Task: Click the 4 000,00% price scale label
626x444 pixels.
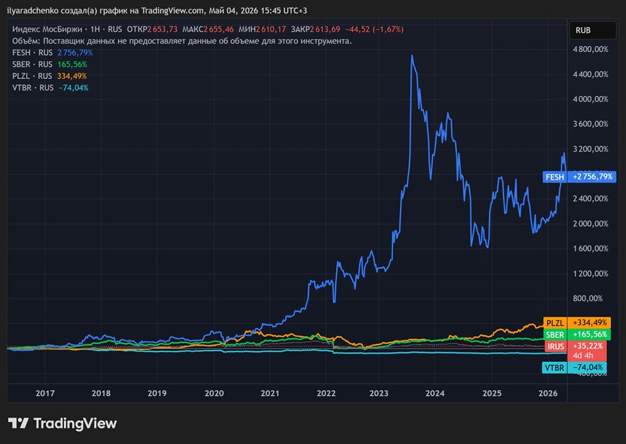Action: tap(590, 99)
